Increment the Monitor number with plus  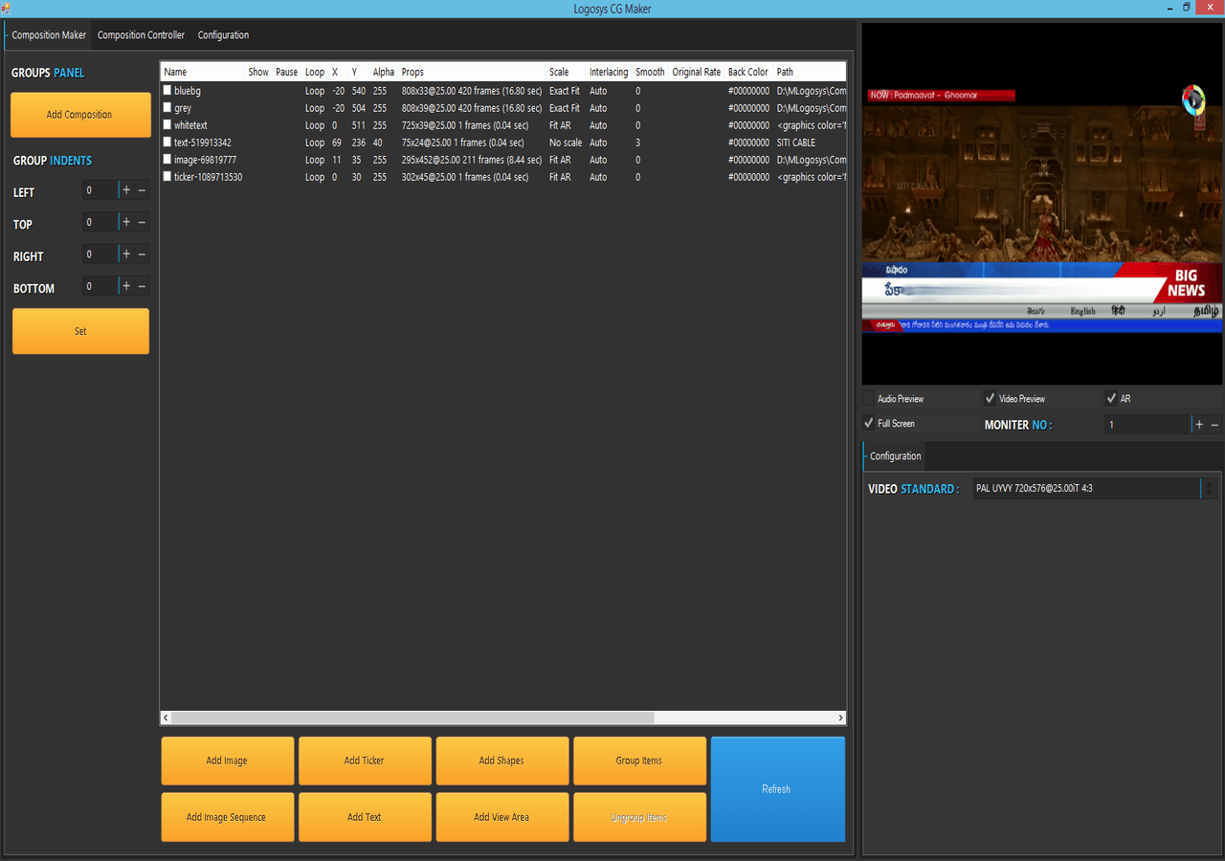click(1199, 425)
